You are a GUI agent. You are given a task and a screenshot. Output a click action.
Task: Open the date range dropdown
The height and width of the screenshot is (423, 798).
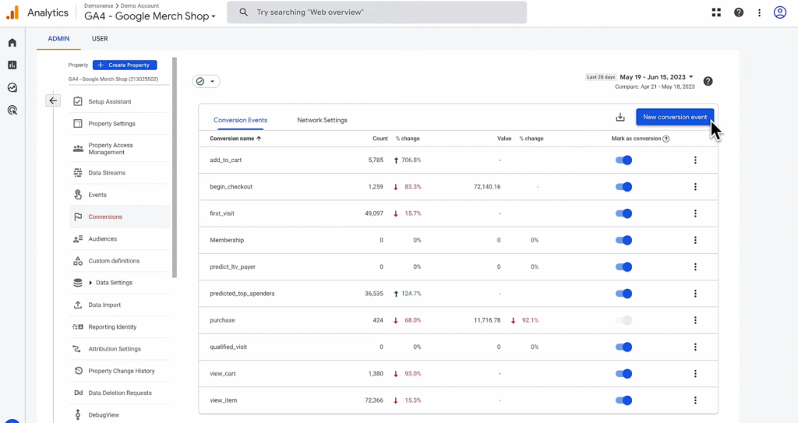(x=656, y=77)
